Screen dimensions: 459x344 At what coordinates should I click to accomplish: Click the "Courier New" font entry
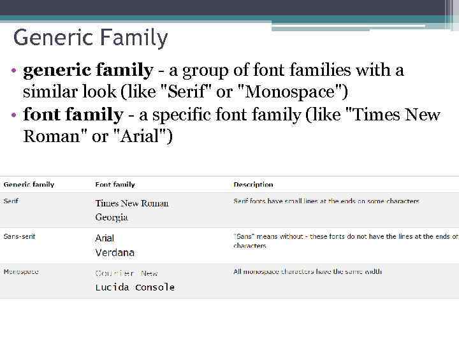(126, 273)
